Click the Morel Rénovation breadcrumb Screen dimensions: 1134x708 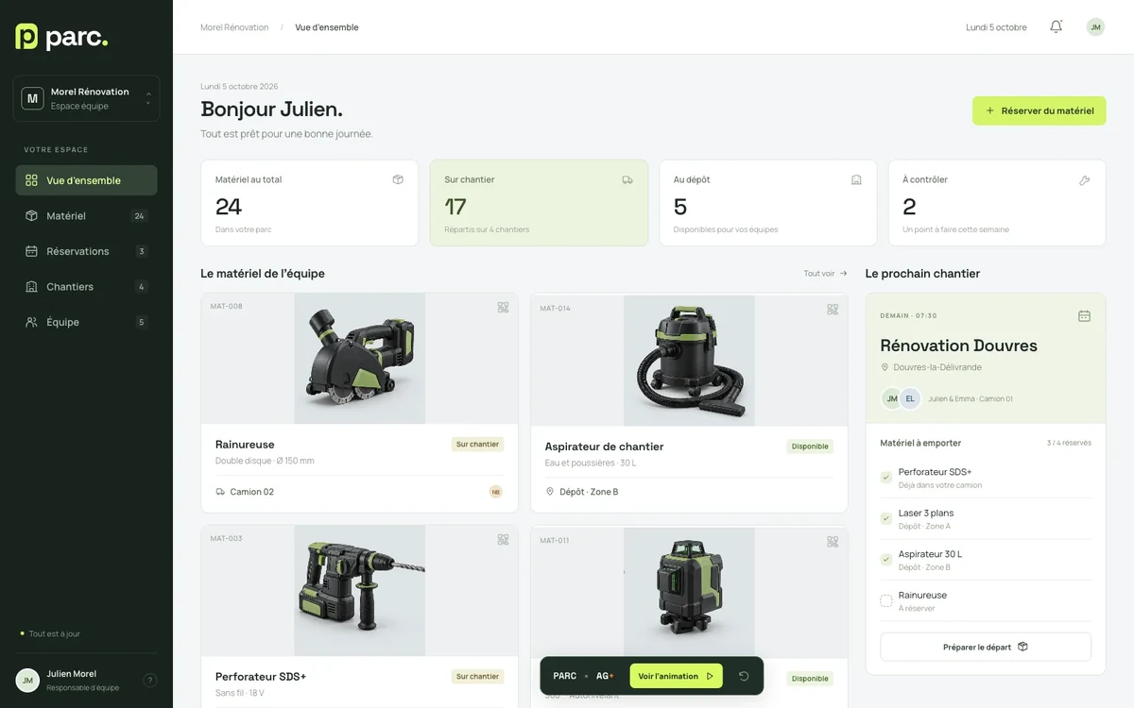coord(234,27)
